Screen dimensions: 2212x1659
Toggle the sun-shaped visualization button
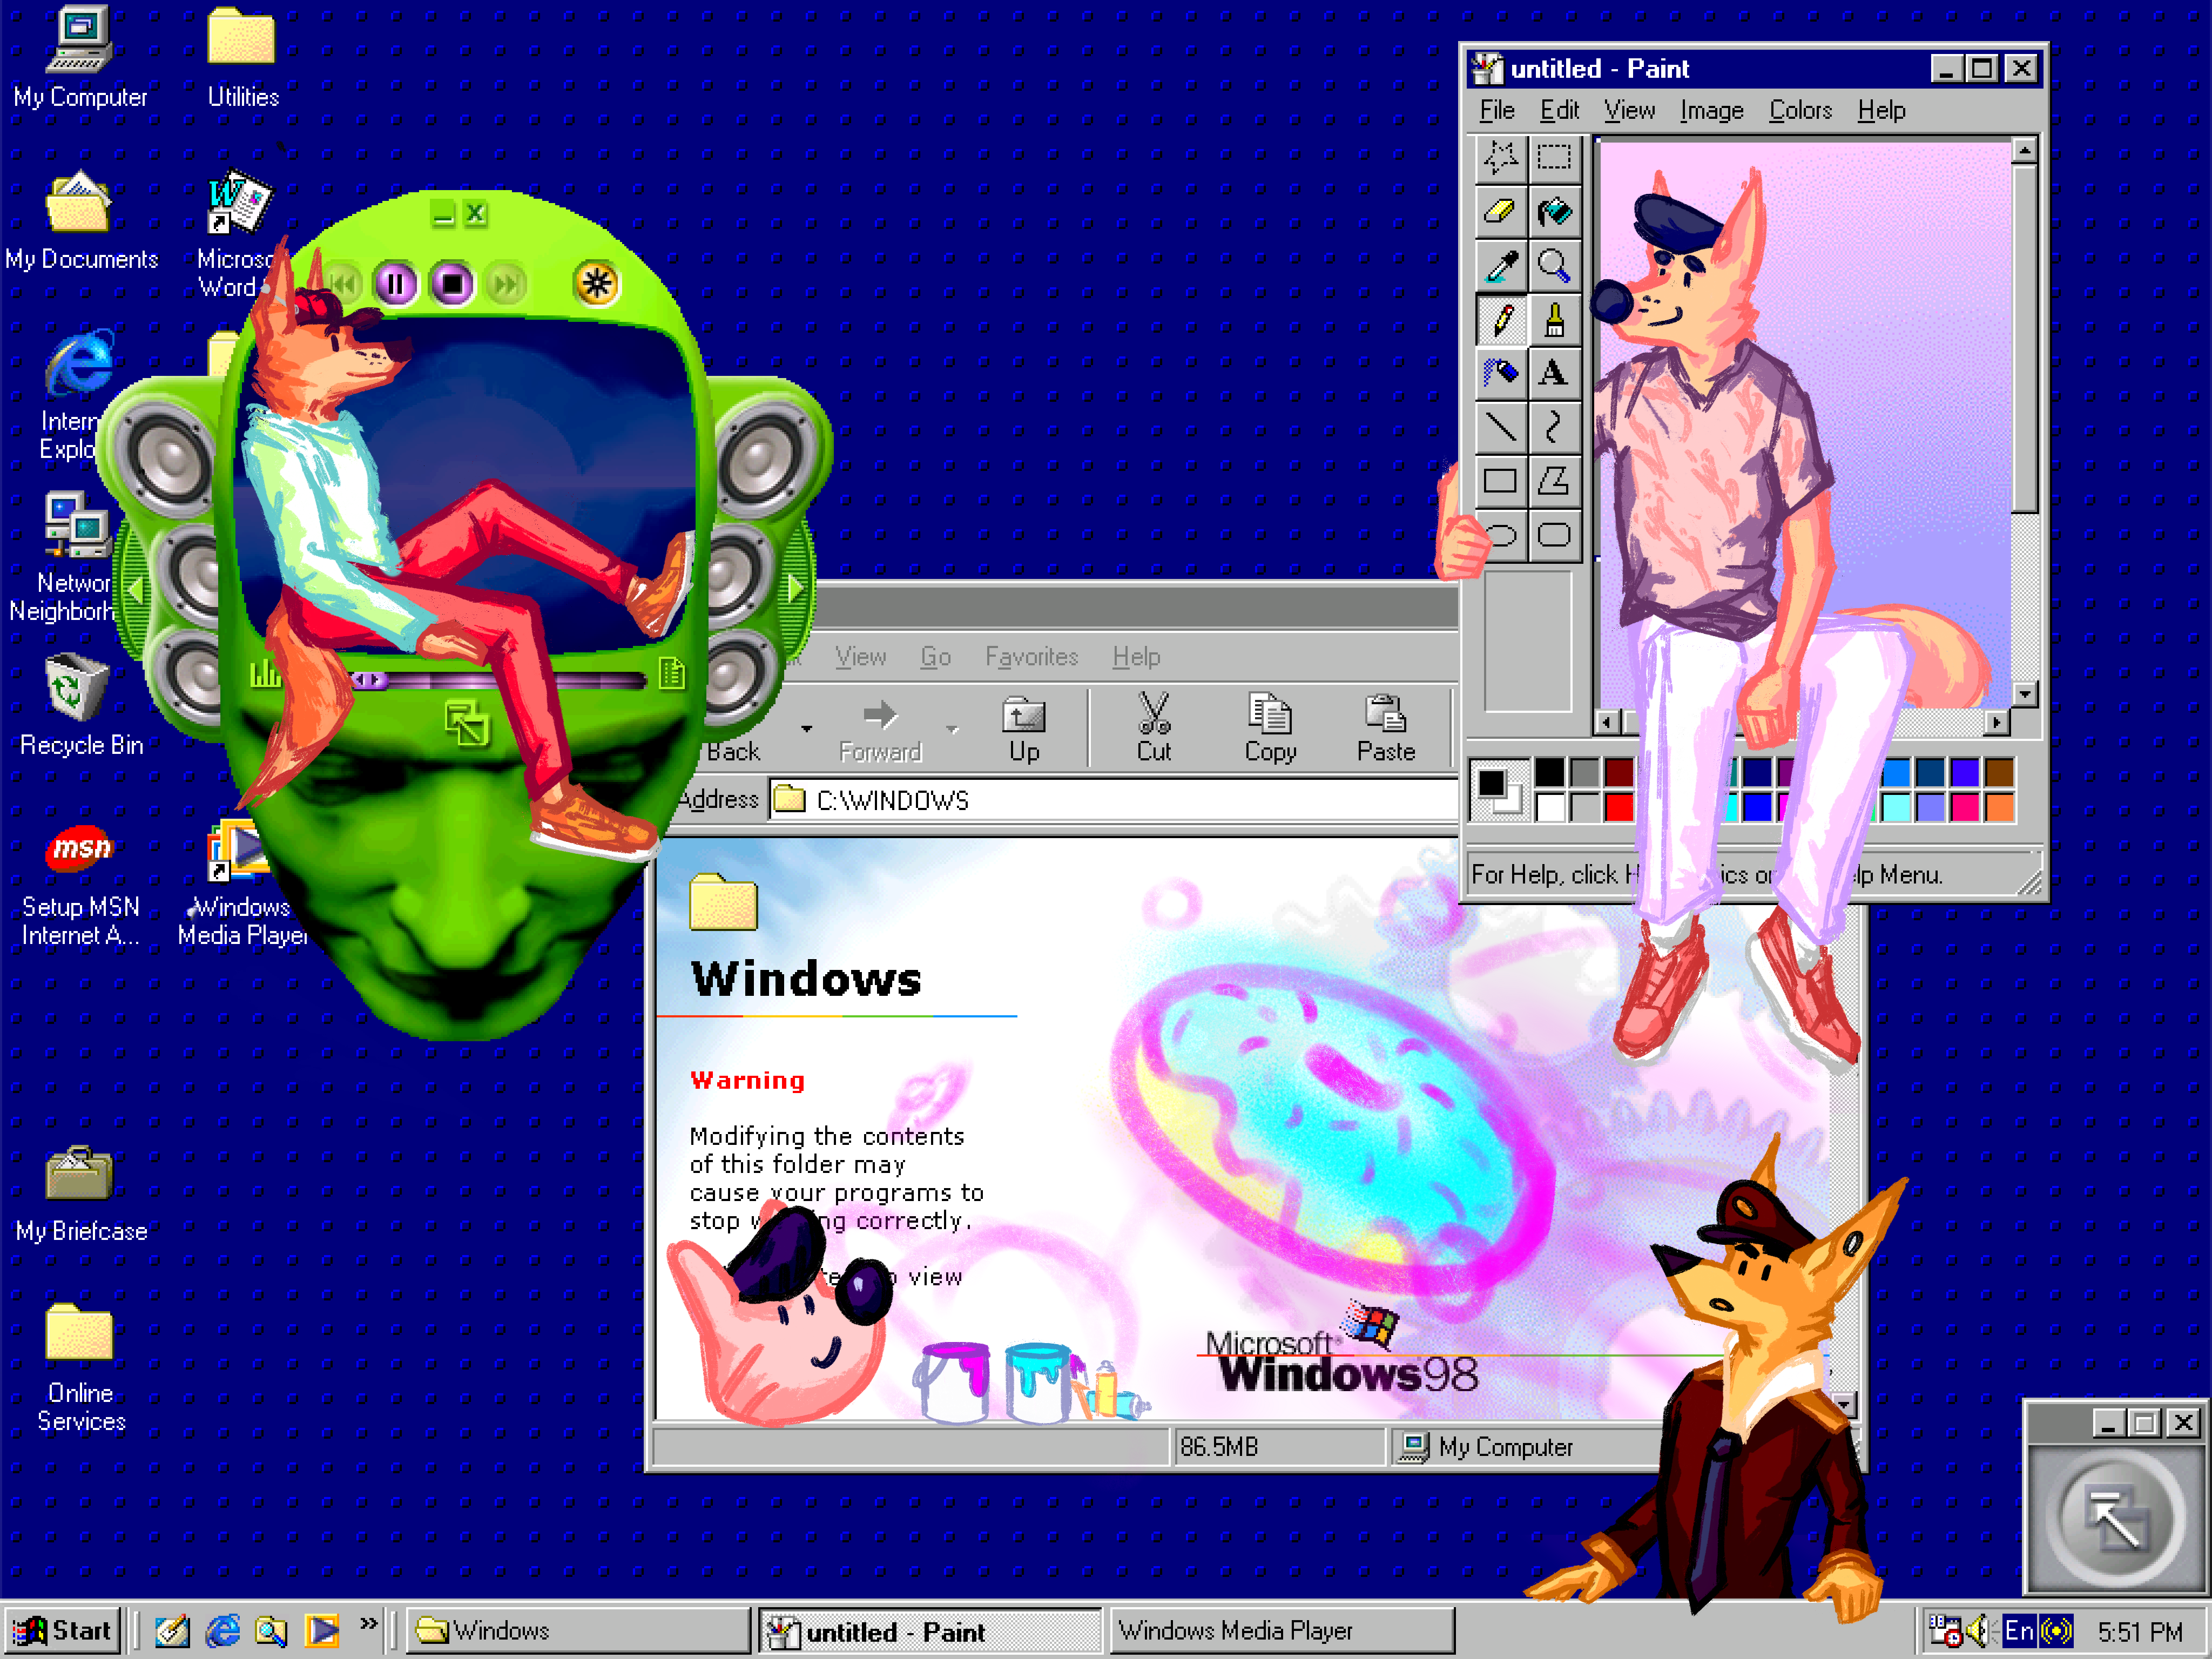[x=597, y=284]
